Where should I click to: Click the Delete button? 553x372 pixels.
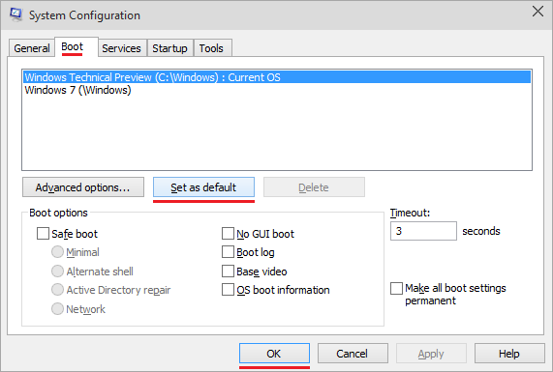[314, 186]
